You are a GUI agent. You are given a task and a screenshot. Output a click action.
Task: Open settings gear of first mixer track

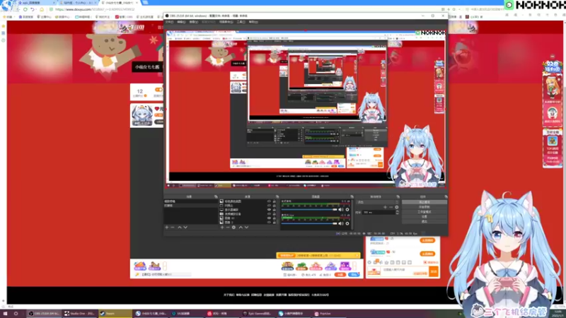point(347,209)
